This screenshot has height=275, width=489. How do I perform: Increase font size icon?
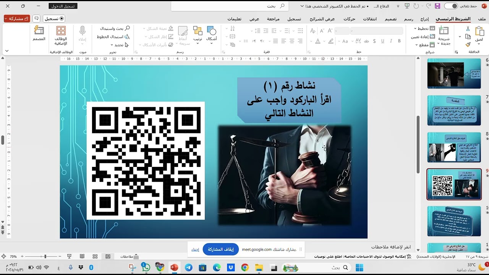[x=330, y=31]
